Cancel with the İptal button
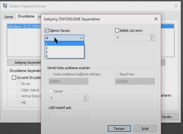This screenshot has width=183, height=134. [x=145, y=129]
